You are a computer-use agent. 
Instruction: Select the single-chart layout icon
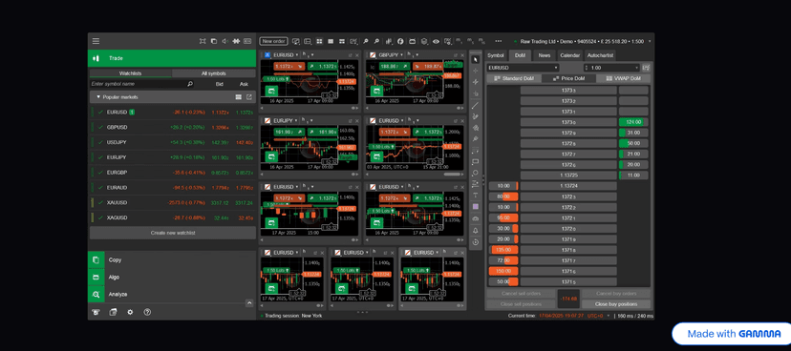coord(331,41)
